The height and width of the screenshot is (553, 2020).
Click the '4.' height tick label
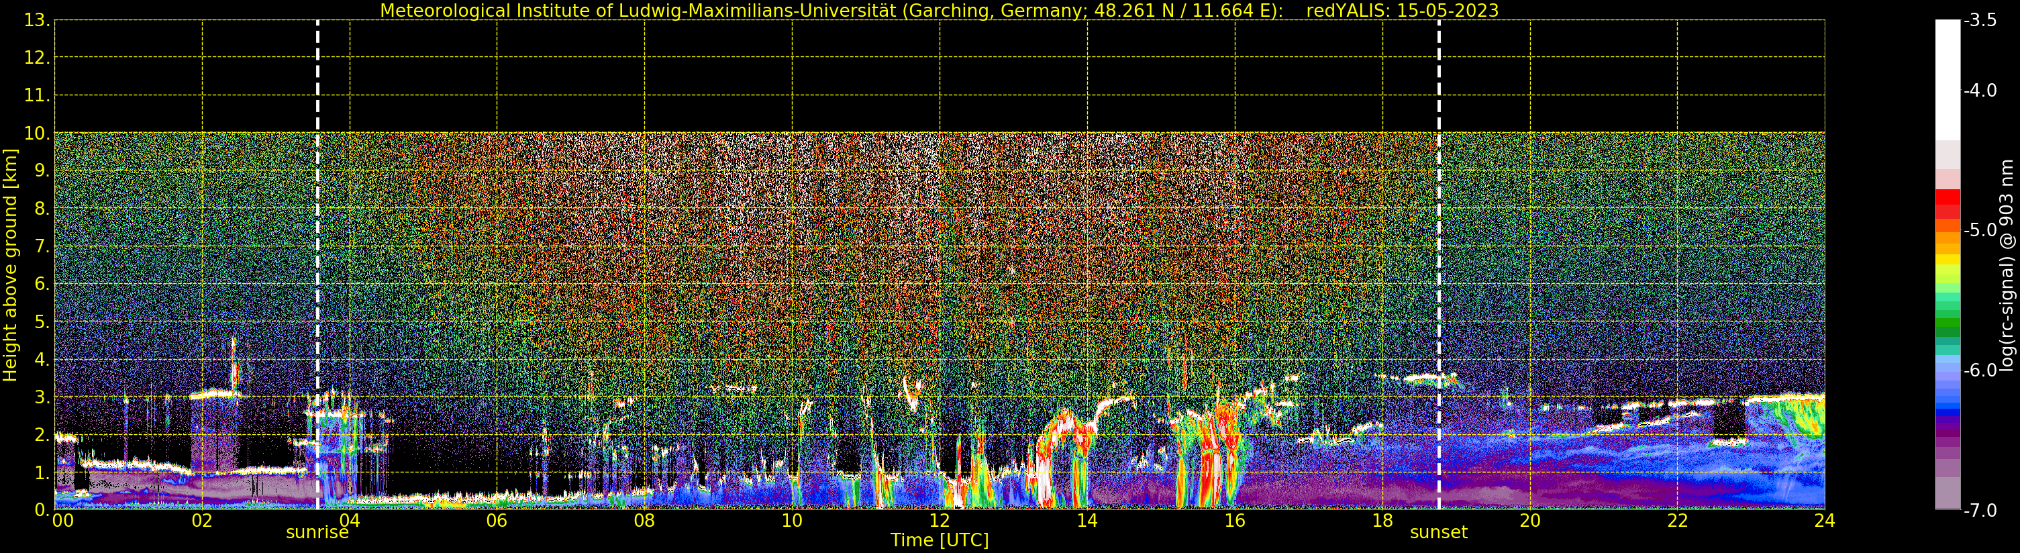[x=42, y=359]
